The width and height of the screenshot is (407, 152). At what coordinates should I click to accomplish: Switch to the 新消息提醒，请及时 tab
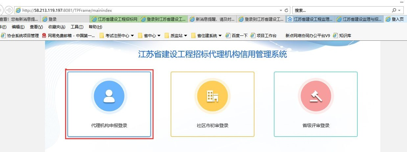[x=212, y=19]
